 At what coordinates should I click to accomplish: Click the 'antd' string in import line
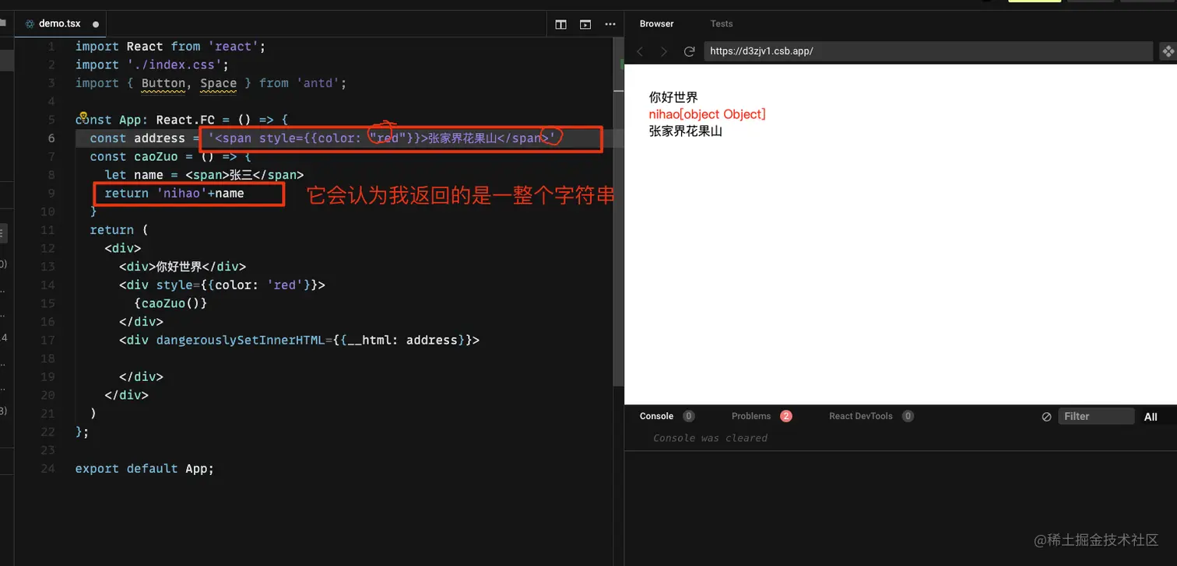coord(318,83)
